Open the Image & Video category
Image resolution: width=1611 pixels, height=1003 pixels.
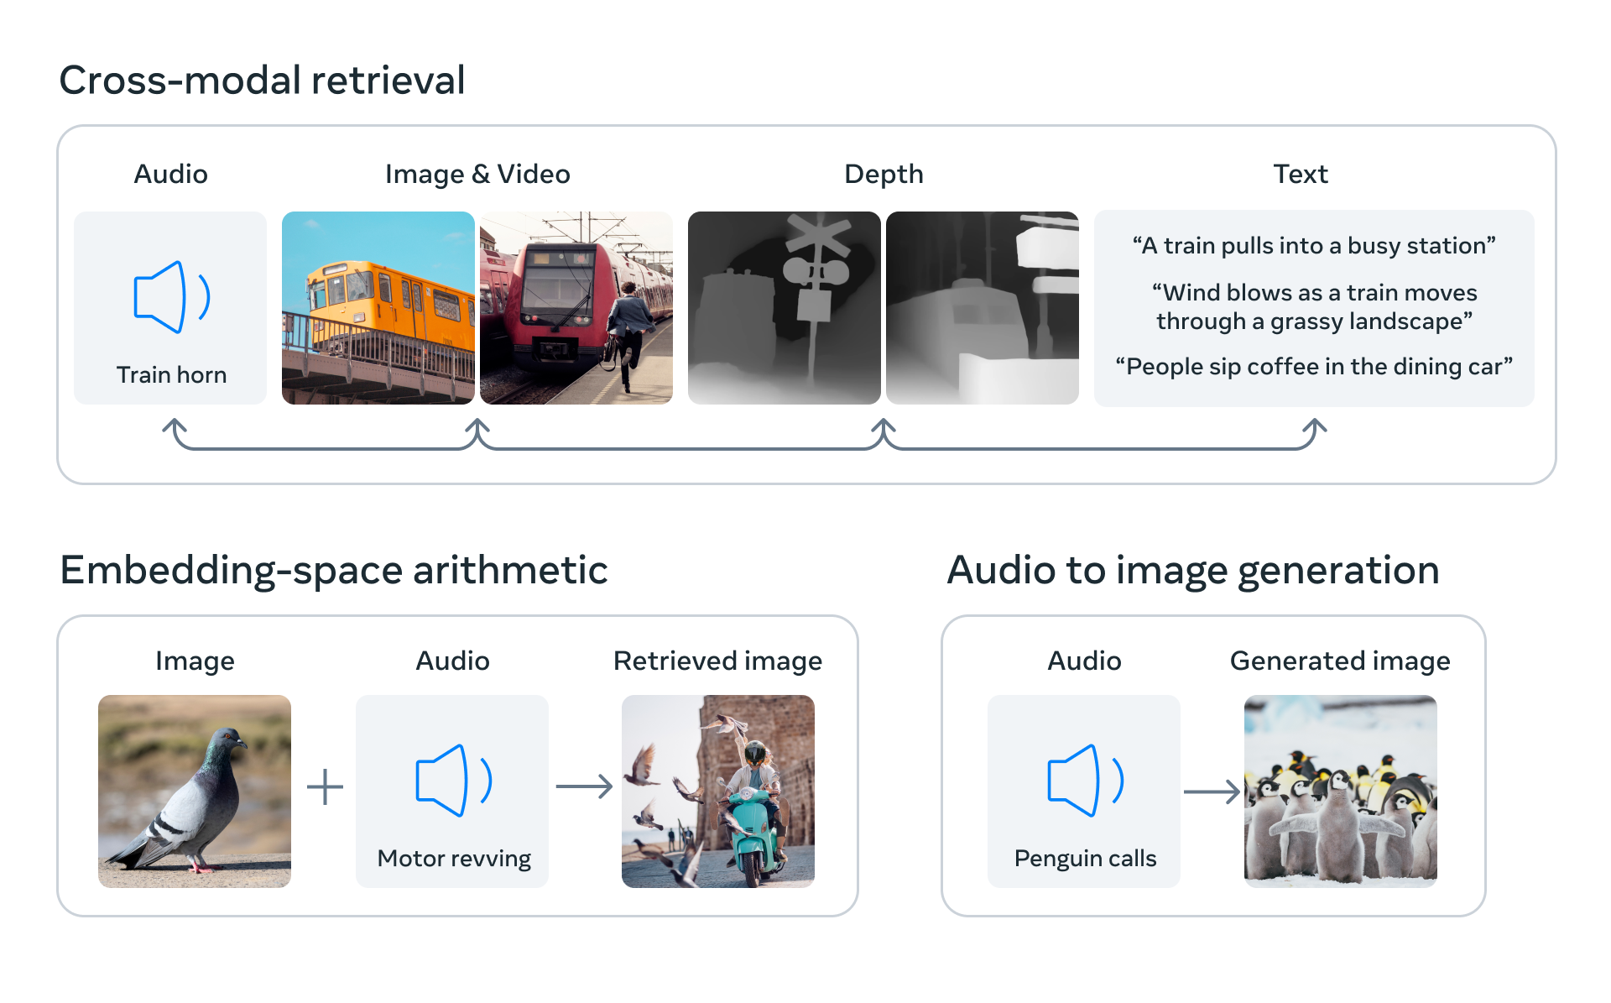[477, 174]
